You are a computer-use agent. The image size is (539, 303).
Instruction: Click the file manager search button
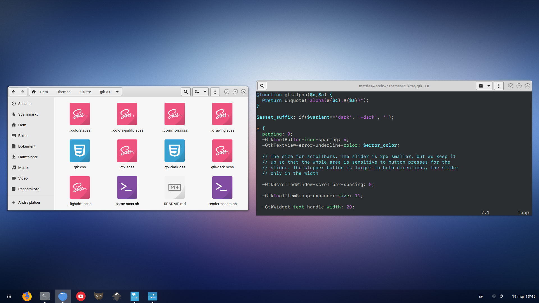[x=186, y=92]
